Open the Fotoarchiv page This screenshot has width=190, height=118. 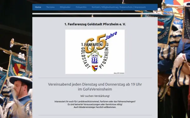[x=81, y=7]
